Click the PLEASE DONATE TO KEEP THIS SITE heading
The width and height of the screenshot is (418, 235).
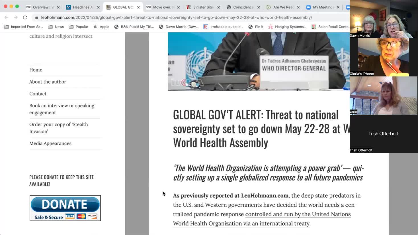pyautogui.click(x=62, y=181)
